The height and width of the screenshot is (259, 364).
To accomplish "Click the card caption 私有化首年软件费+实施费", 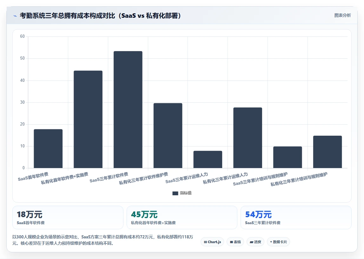I will [153, 223].
